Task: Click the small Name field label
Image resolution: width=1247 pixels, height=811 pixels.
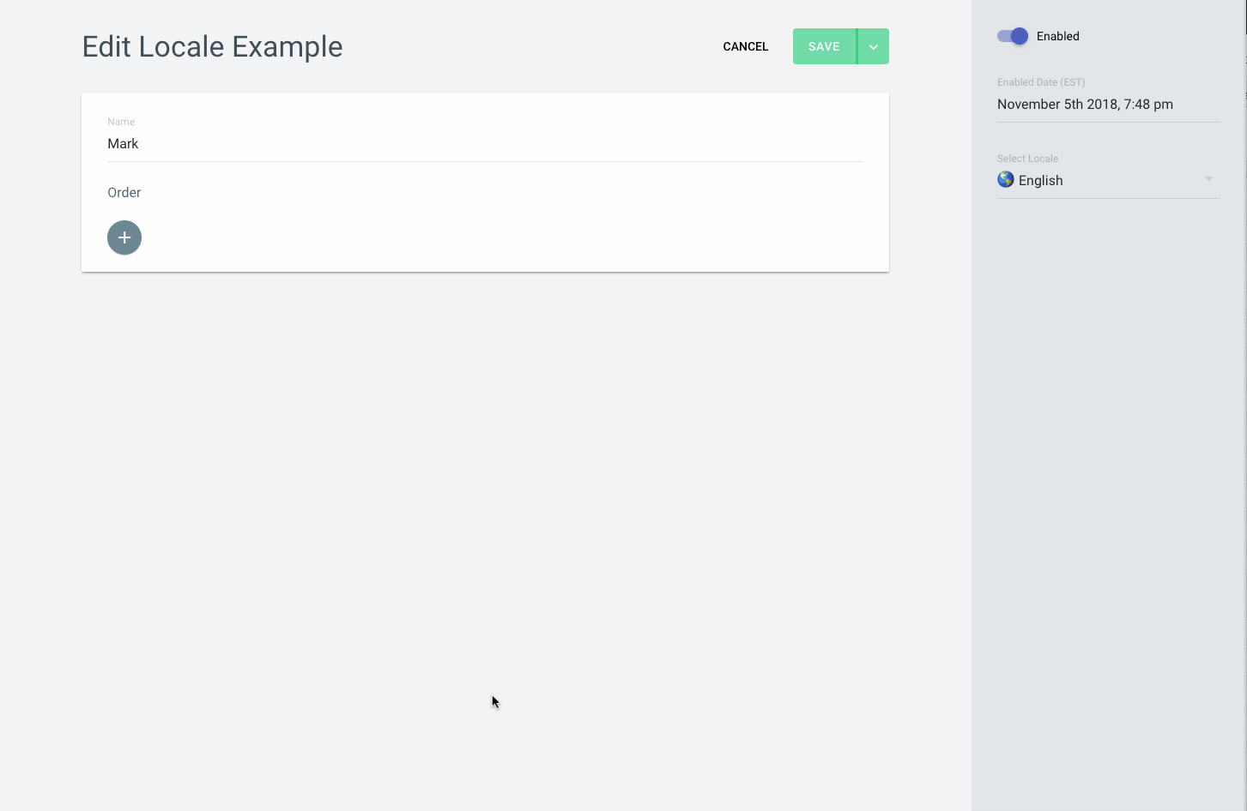Action: [x=121, y=122]
